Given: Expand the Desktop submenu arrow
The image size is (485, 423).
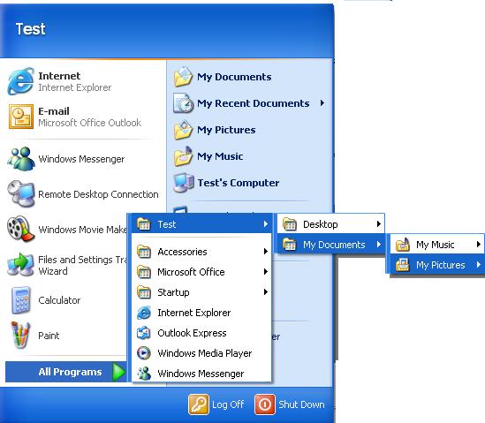Looking at the screenshot, I should (x=379, y=224).
